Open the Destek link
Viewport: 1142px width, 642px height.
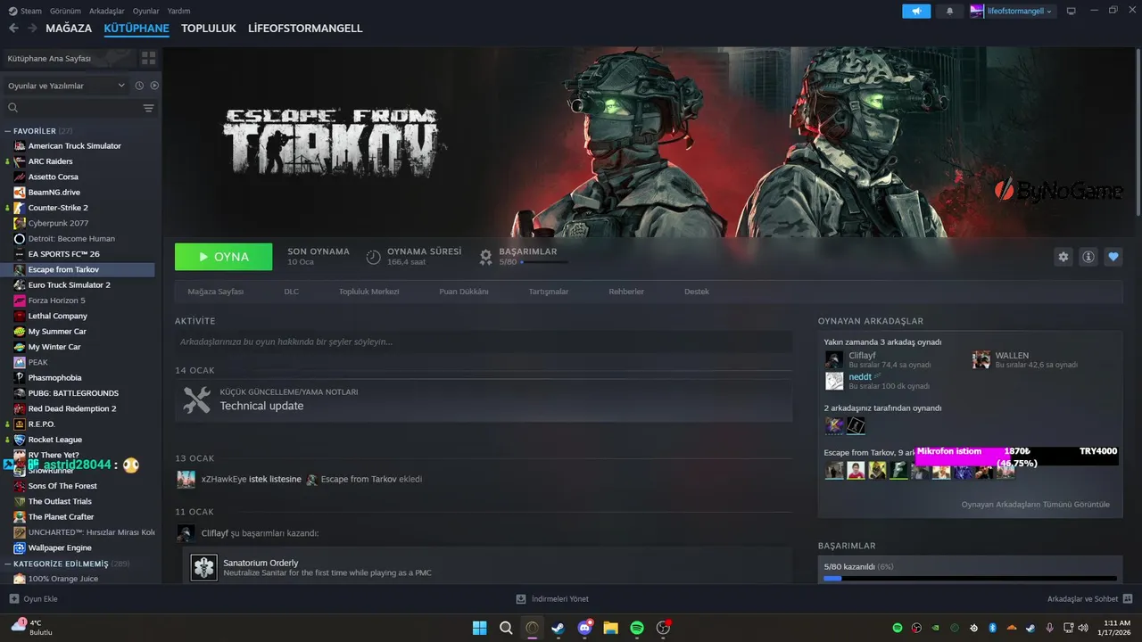(x=697, y=292)
